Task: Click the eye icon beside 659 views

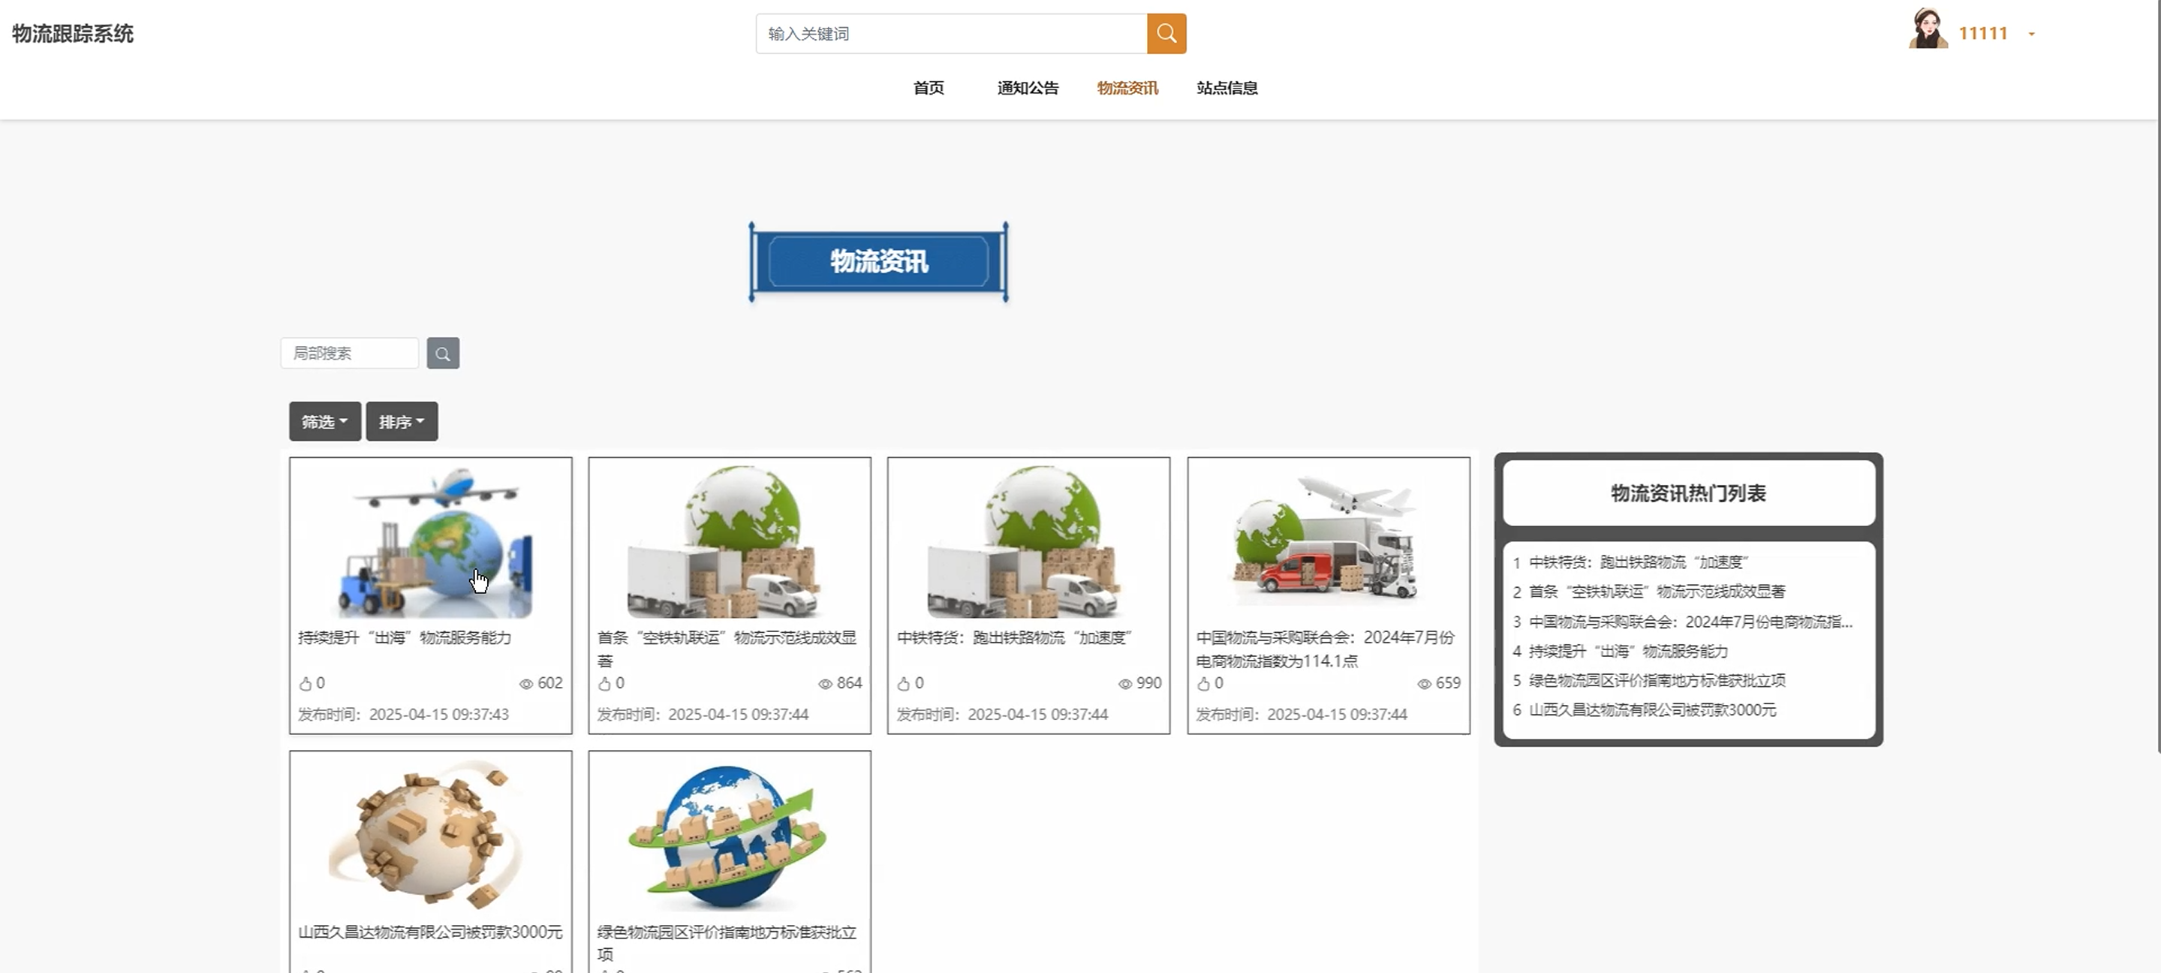Action: point(1424,684)
